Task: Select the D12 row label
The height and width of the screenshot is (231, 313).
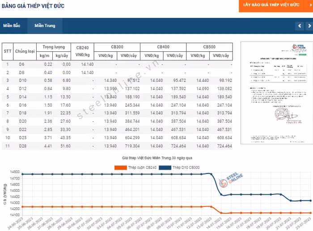Action: click(x=23, y=89)
